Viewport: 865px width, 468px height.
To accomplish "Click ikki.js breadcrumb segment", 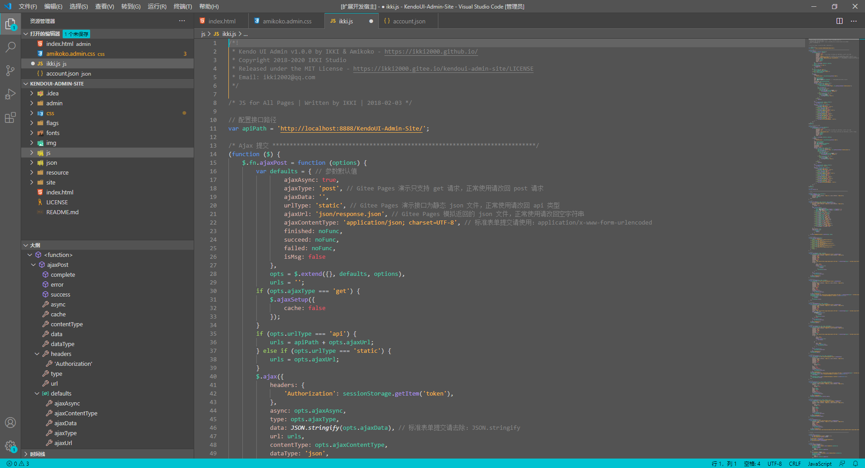I will [x=225, y=34].
